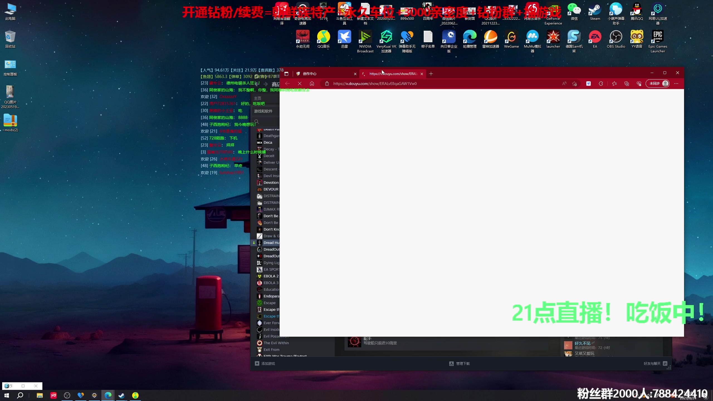The height and width of the screenshot is (401, 713).
Task: Open the Extensions puzzle icon in Edge
Action: click(x=601, y=84)
